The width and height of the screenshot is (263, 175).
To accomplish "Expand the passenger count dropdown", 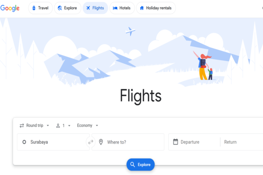I will [63, 126].
